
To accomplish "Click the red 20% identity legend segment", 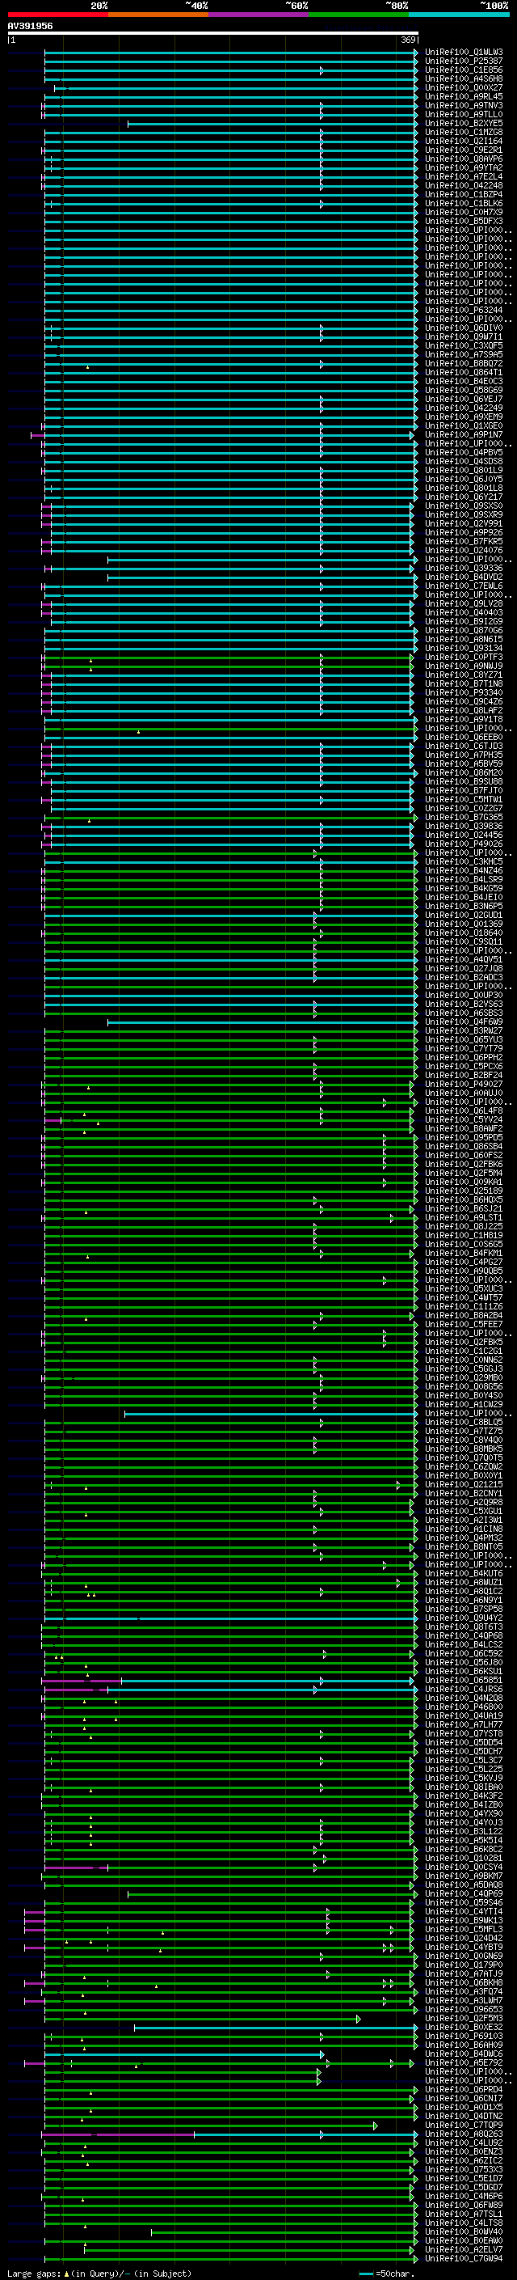I will (57, 15).
